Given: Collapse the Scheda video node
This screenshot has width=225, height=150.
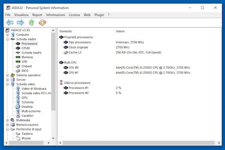Looking at the screenshot, I should [7, 84].
